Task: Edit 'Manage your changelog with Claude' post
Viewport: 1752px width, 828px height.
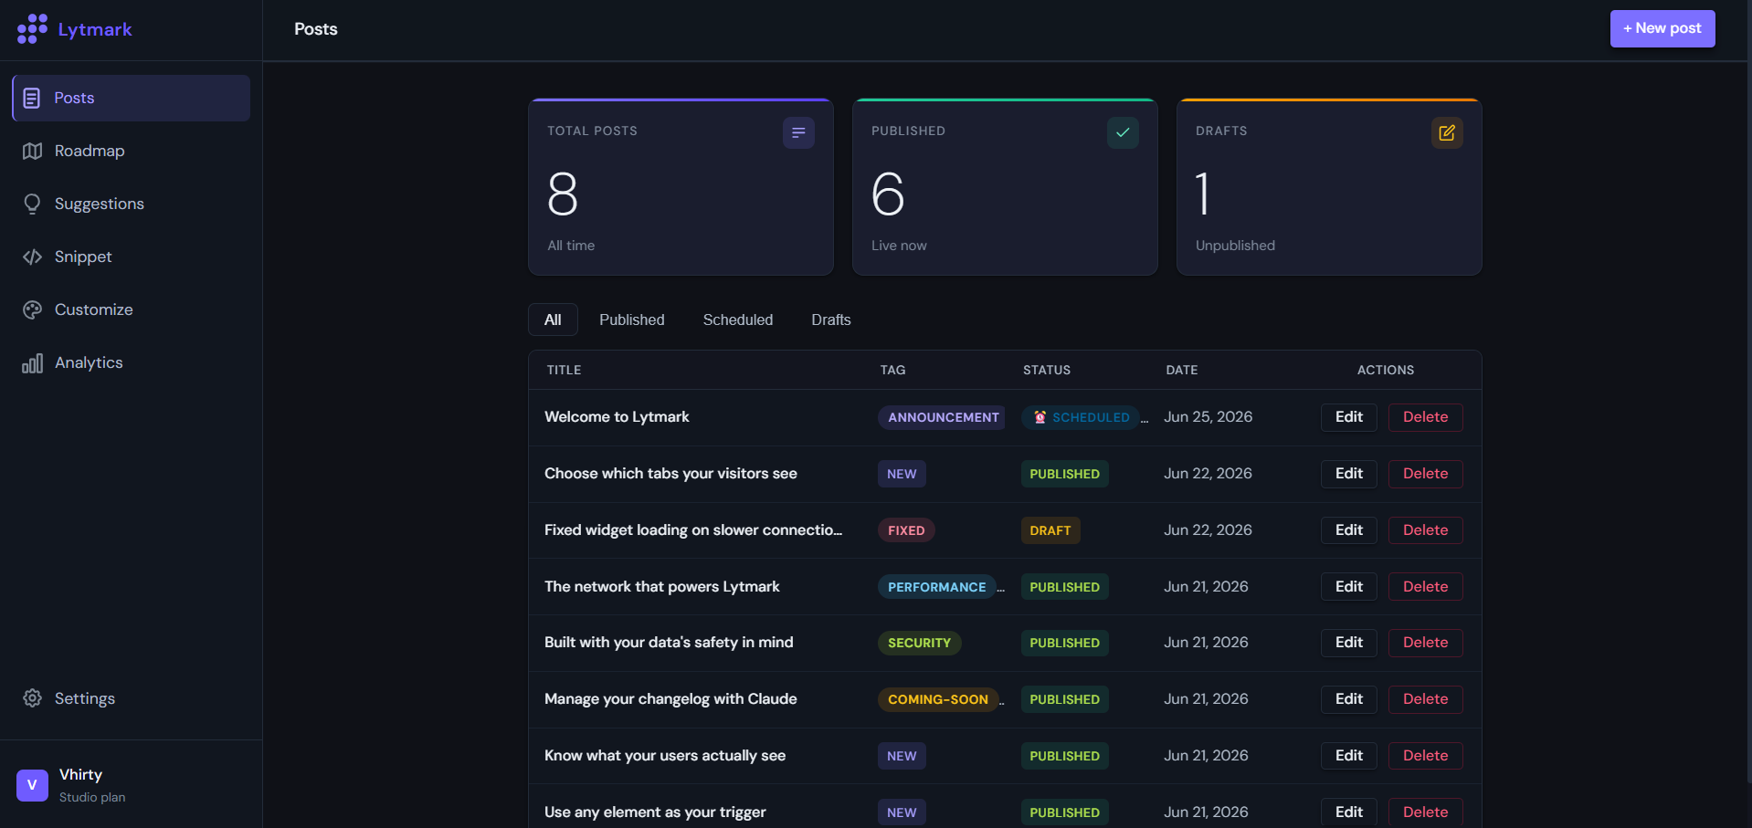Action: point(1349,699)
